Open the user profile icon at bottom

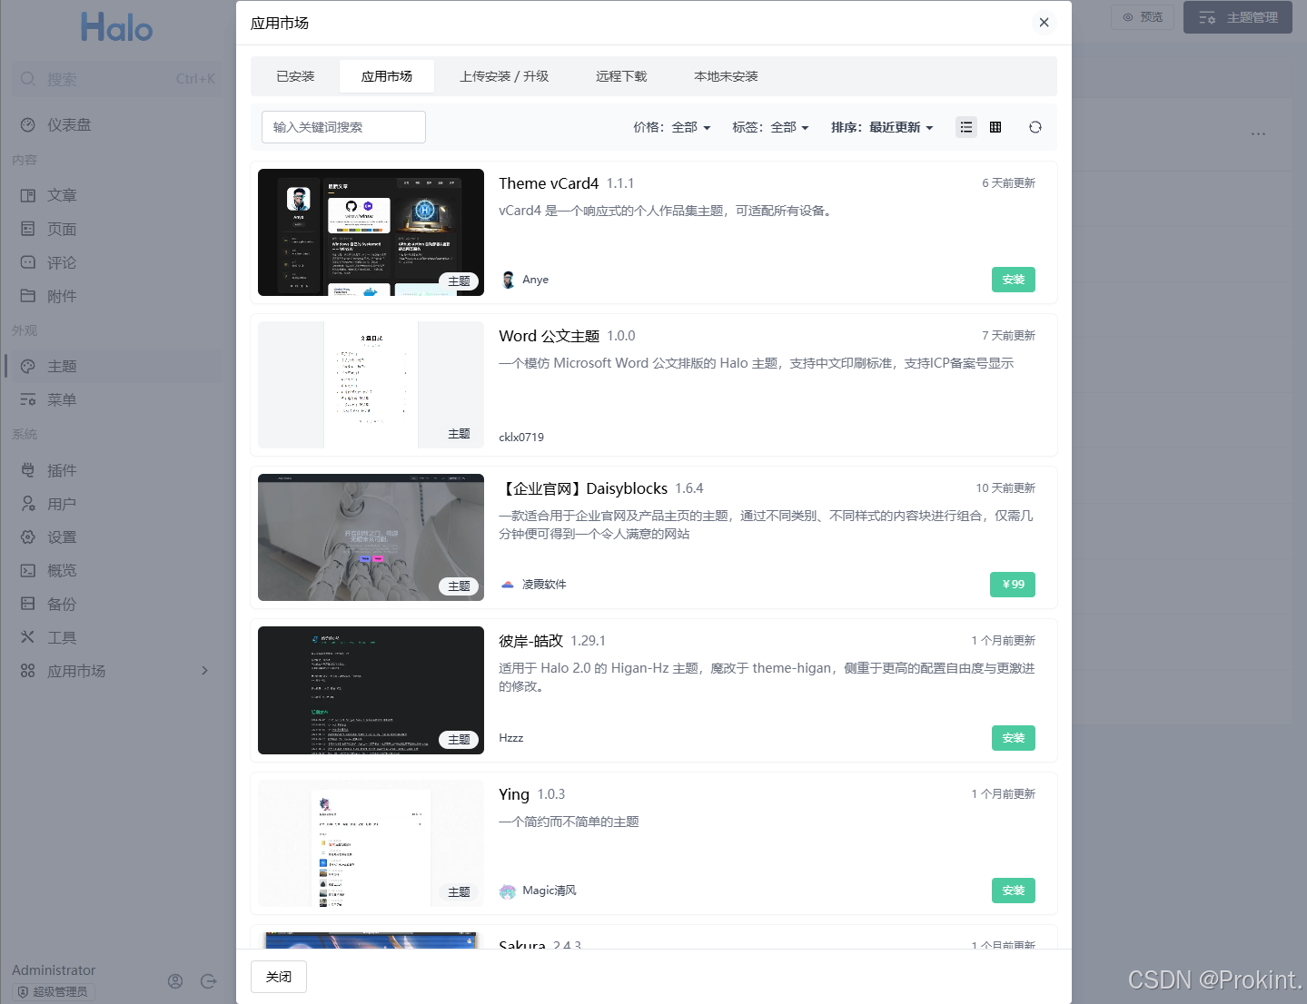tap(175, 981)
